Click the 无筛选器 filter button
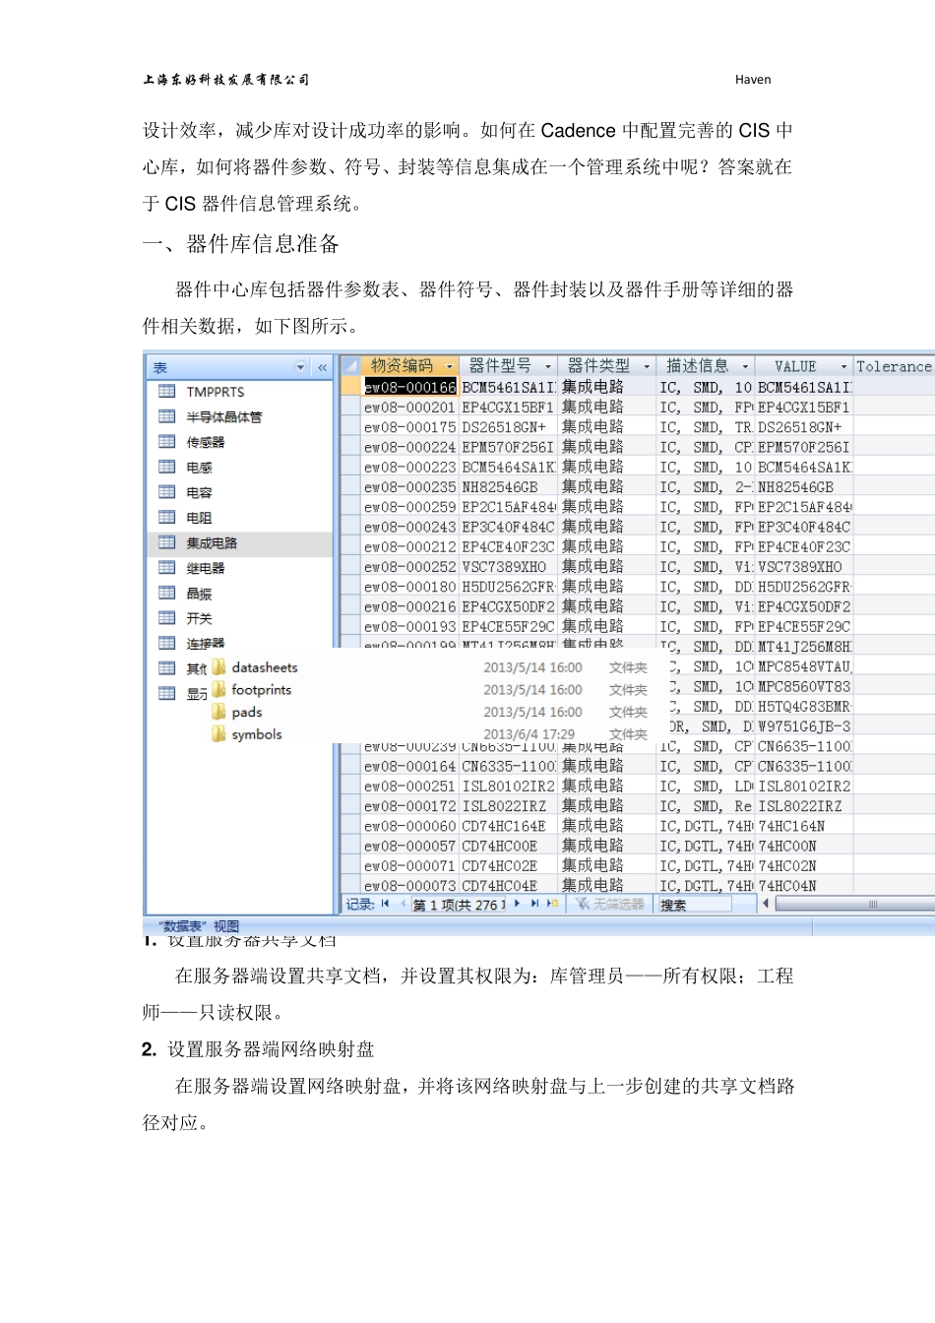The width and height of the screenshot is (935, 1323). pos(610,904)
